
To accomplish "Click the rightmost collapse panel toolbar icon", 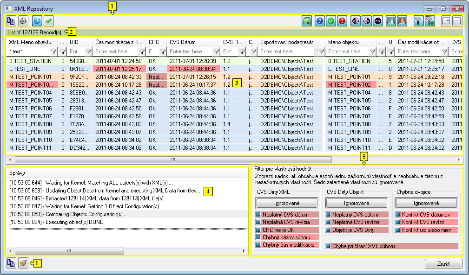I will [457, 20].
